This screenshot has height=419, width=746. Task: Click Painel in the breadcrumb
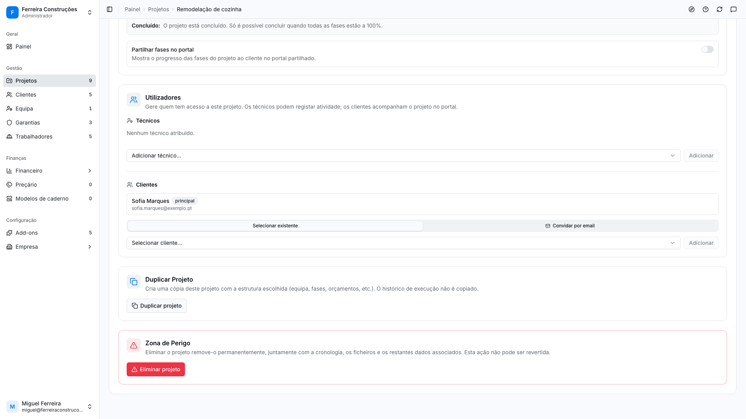click(x=132, y=9)
